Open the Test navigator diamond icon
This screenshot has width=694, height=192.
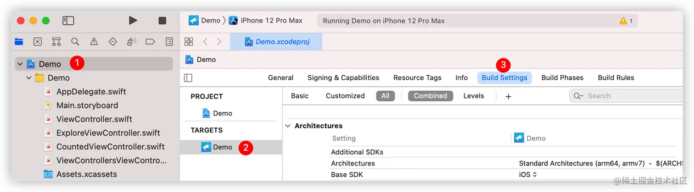point(113,42)
